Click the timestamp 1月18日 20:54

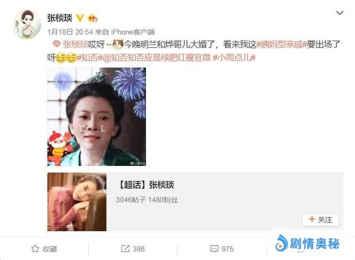(70, 32)
